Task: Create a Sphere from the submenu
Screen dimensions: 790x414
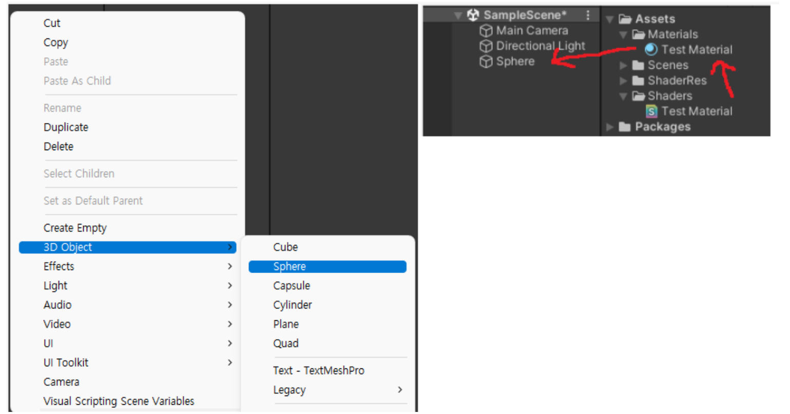Action: (327, 266)
